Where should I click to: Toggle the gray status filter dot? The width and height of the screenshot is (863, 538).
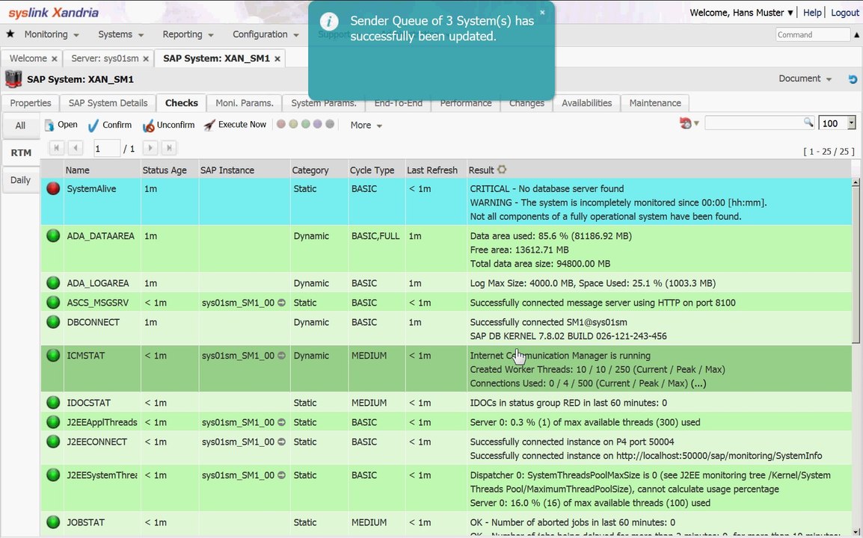click(329, 124)
